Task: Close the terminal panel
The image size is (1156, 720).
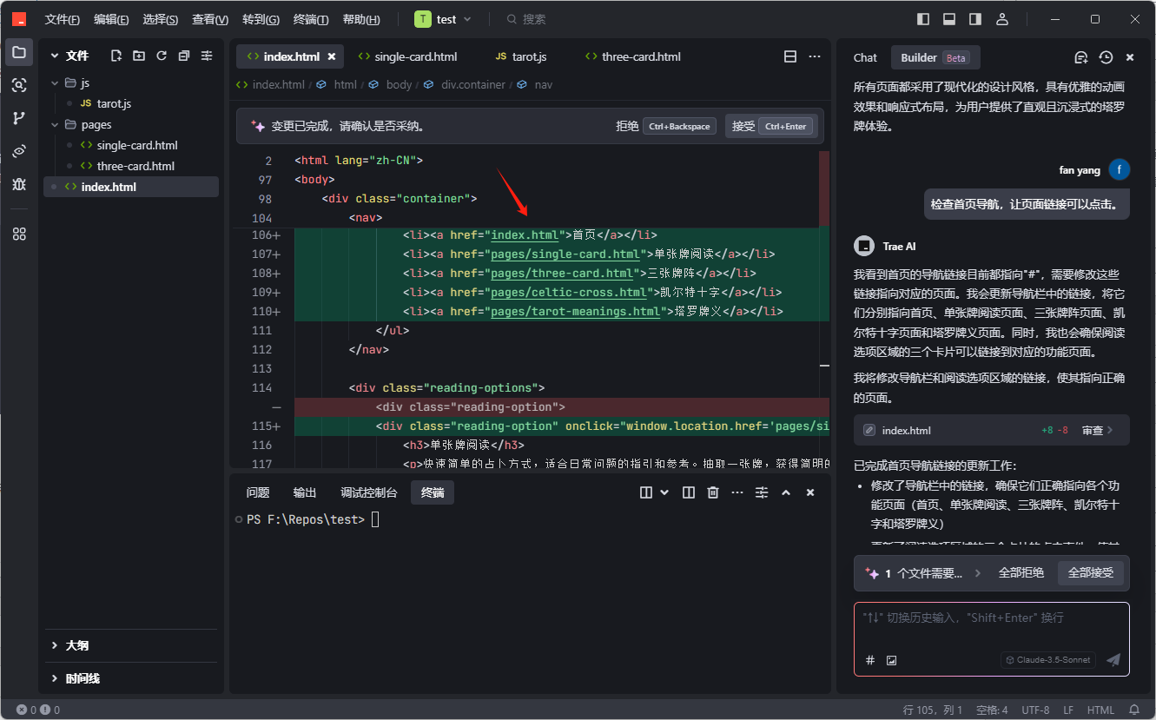Action: tap(810, 492)
